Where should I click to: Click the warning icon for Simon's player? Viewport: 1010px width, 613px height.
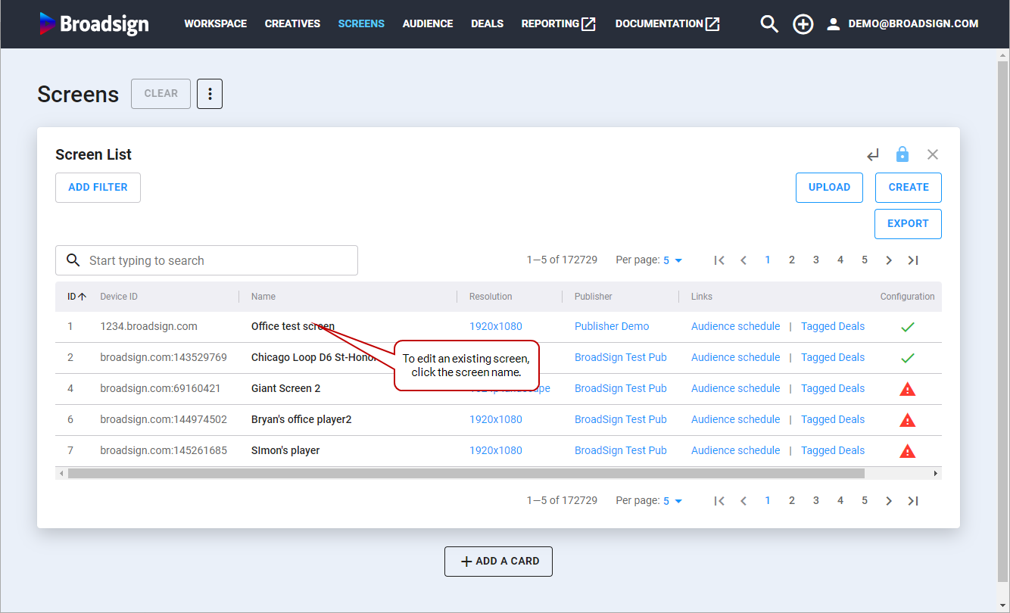pyautogui.click(x=908, y=451)
